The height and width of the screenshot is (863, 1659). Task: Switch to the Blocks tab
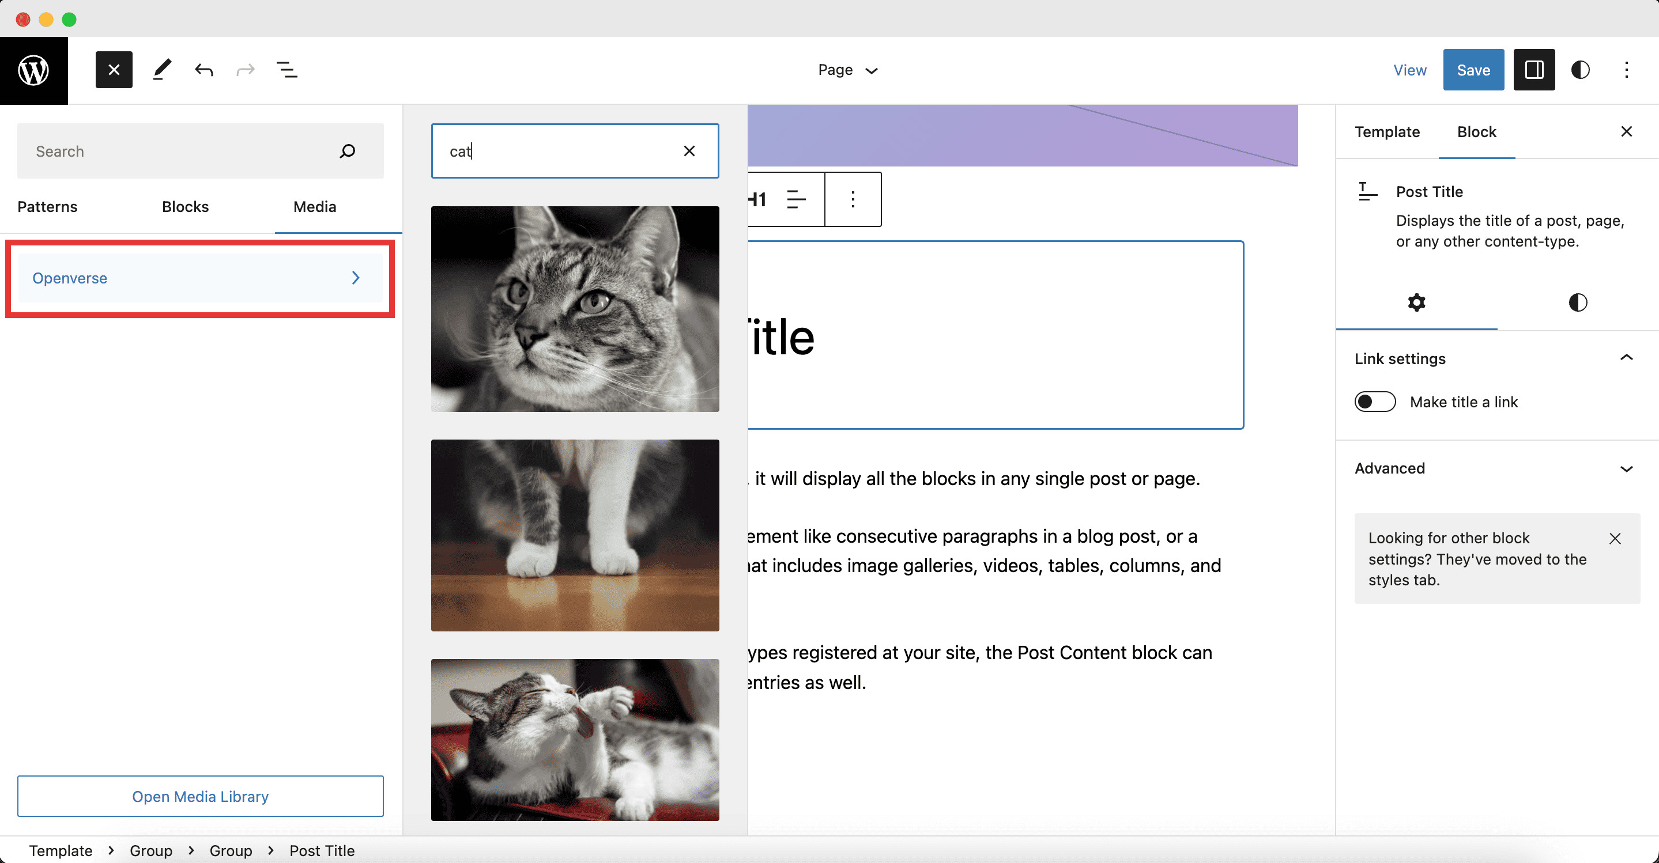[x=186, y=207]
